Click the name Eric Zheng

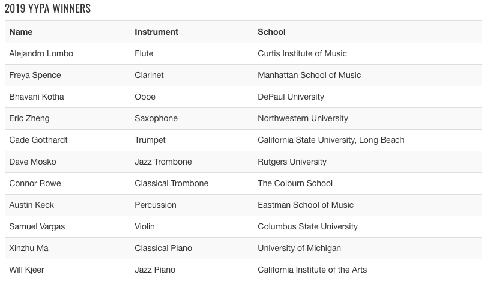point(29,118)
